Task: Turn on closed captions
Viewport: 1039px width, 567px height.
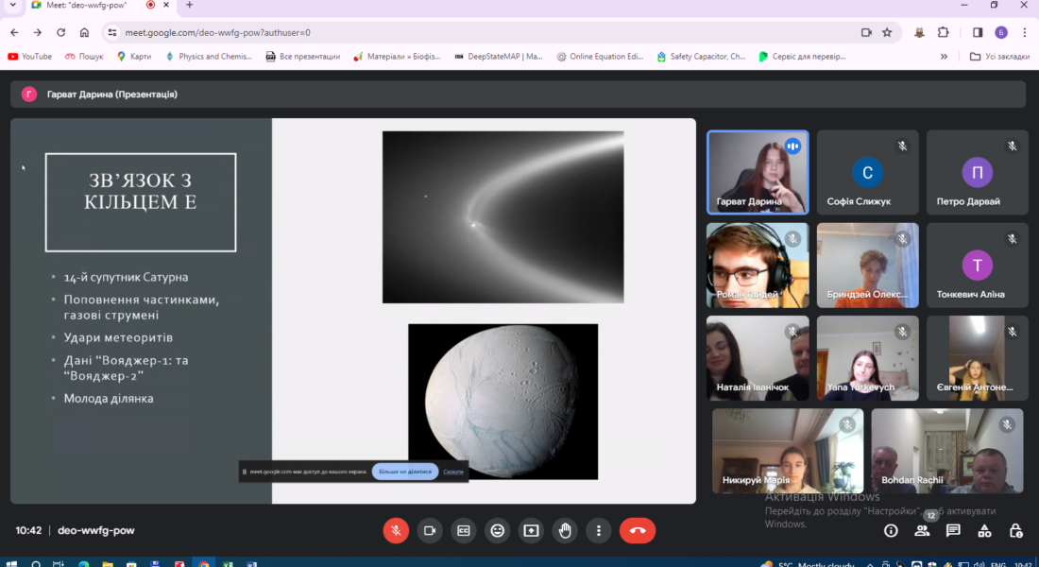Action: point(463,531)
